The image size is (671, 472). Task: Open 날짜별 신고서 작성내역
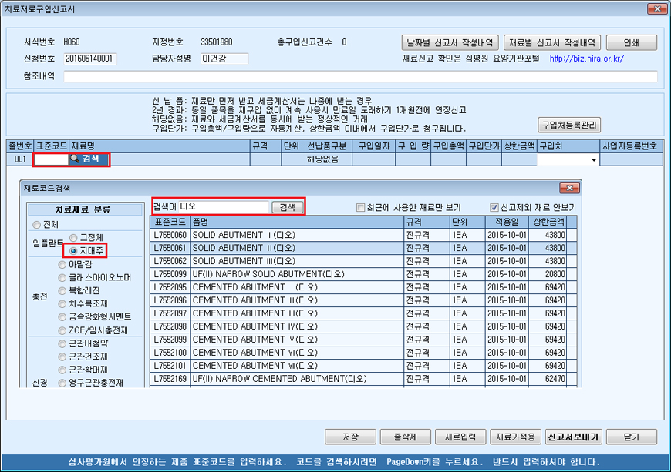pos(450,42)
